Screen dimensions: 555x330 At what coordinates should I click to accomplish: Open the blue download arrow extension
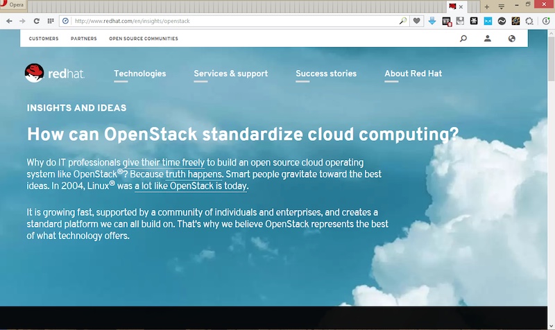point(432,21)
